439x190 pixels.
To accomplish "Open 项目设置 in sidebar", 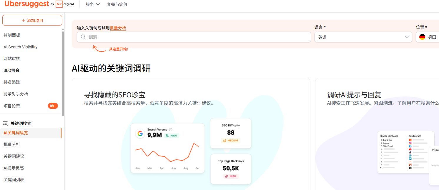I will coord(12,106).
